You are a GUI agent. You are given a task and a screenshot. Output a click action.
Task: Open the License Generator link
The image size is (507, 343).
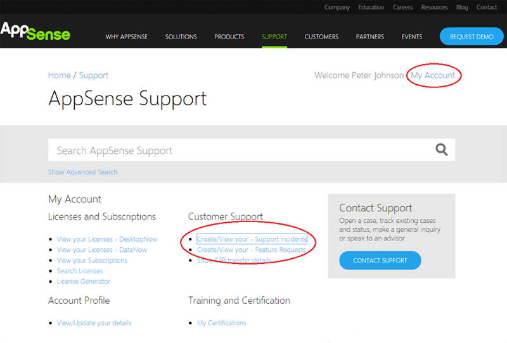(84, 282)
